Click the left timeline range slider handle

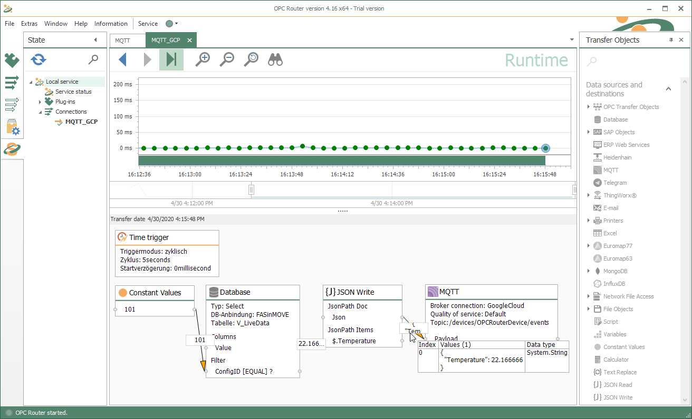(252, 189)
